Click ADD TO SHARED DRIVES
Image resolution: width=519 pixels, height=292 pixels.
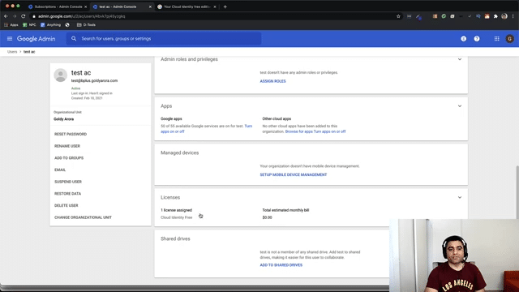click(281, 265)
